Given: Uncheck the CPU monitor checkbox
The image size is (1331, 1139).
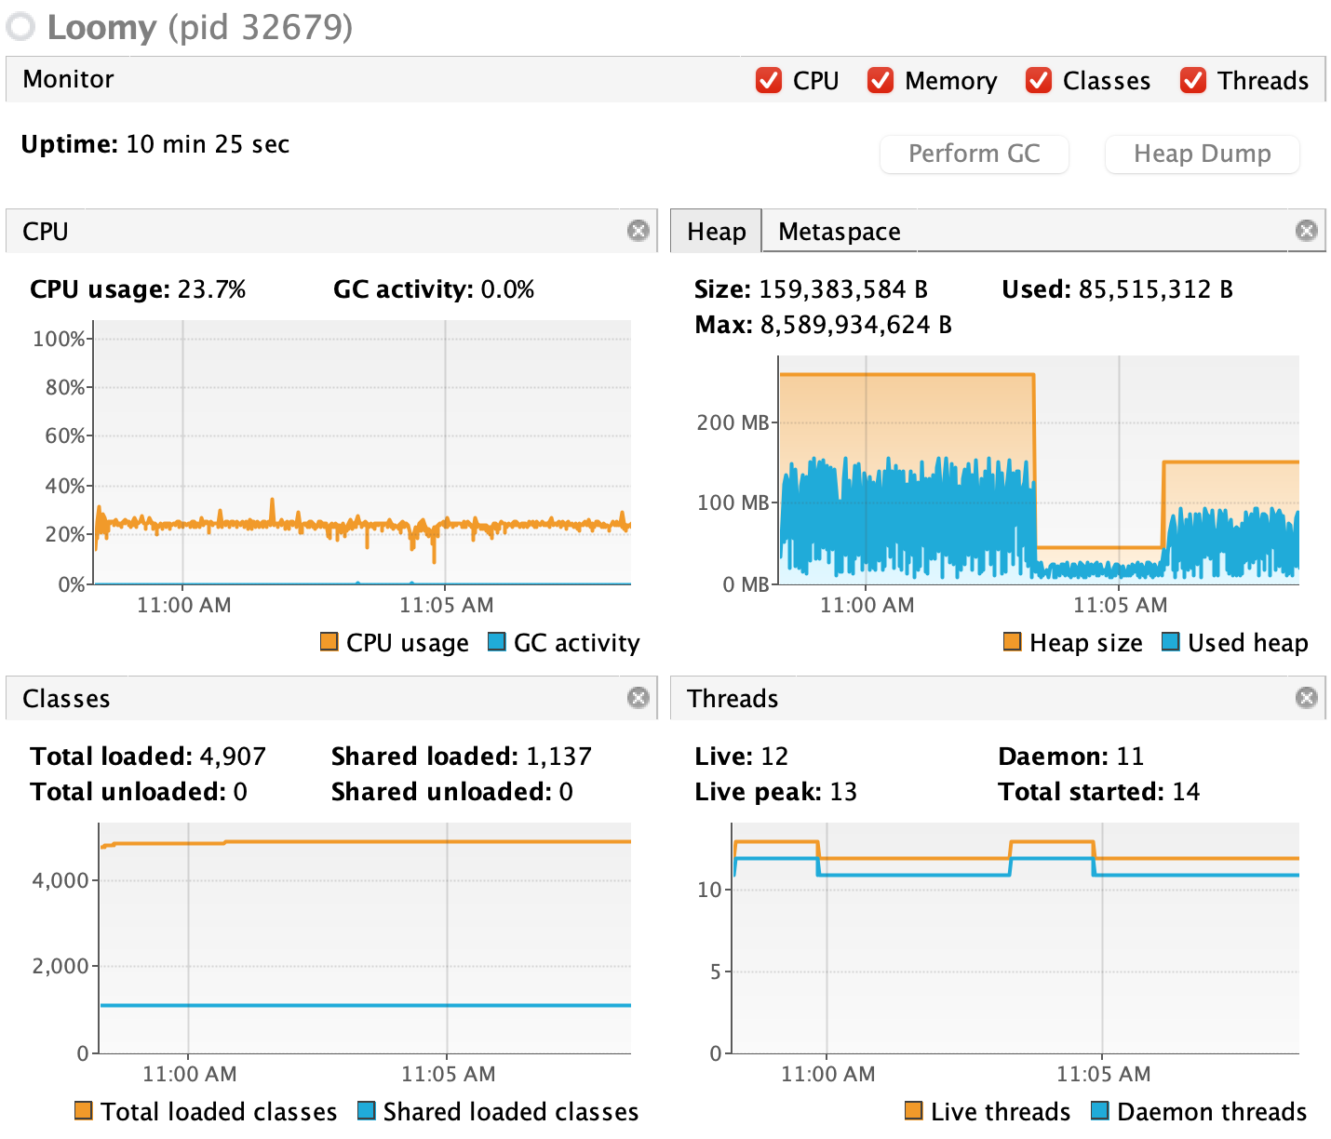Looking at the screenshot, I should click(769, 81).
